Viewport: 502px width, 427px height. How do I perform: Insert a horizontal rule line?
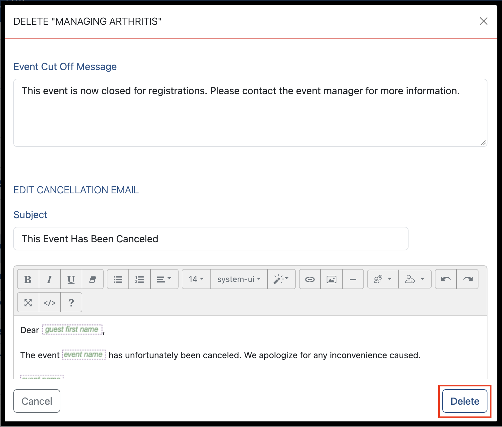353,279
